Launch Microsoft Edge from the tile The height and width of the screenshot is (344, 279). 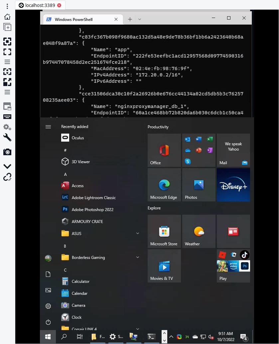(x=164, y=185)
